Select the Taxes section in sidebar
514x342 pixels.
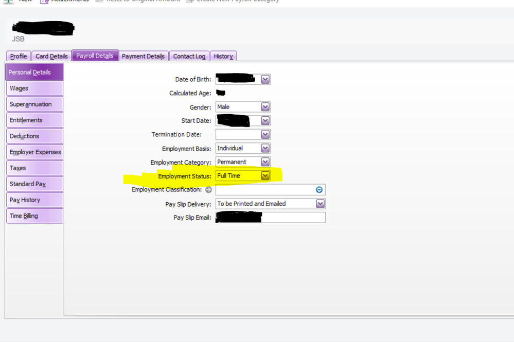pyautogui.click(x=34, y=168)
